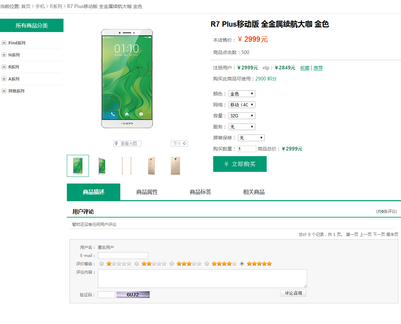Image resolution: width=401 pixels, height=324 pixels.
Task: Select the fourth gold back-view thumbnail
Action: click(x=151, y=166)
